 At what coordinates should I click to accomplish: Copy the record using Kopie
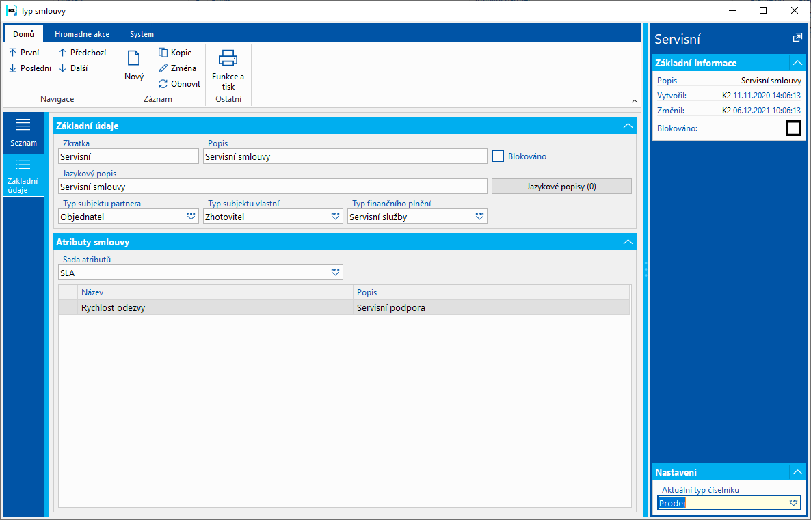(175, 52)
